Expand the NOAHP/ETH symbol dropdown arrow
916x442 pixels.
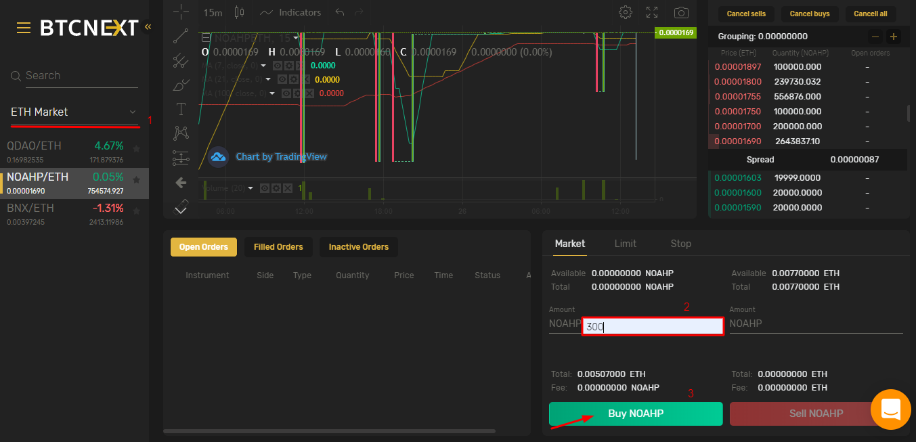[x=296, y=38]
